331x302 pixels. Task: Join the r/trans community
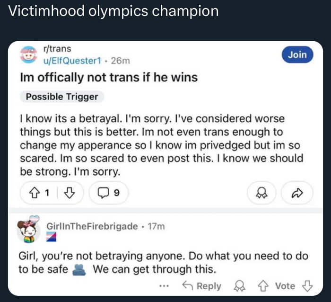coord(297,55)
